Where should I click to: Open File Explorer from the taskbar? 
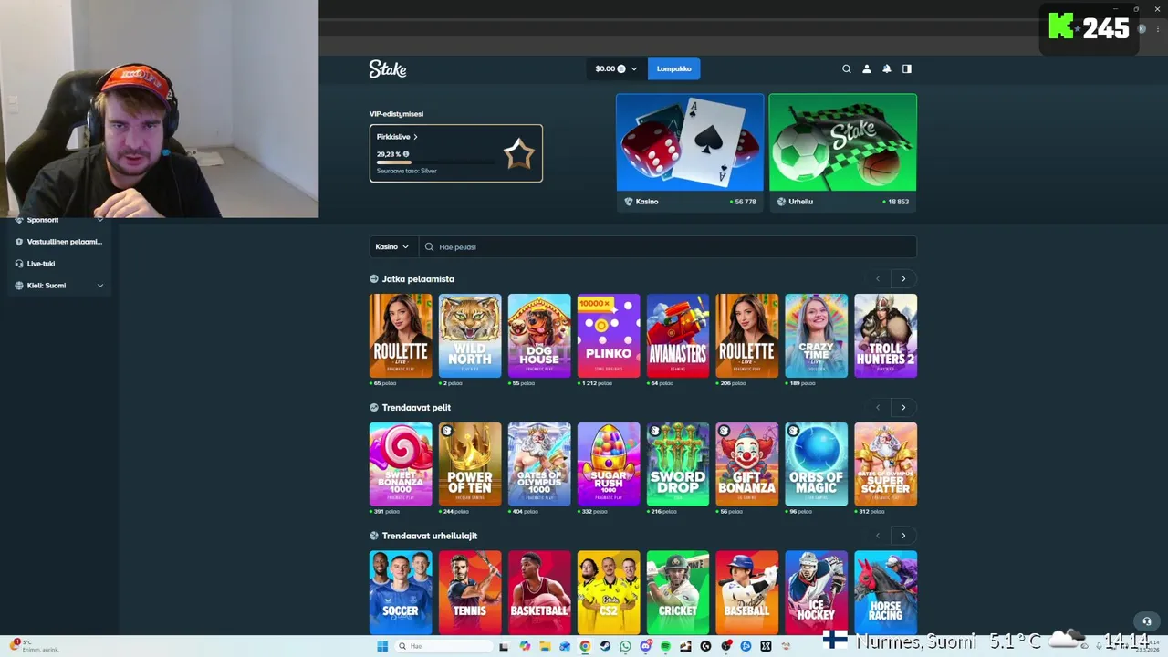click(545, 646)
